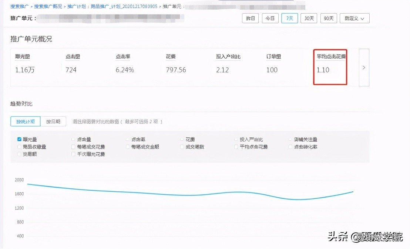Tick the 店铺关注量 checkbox

290,139
